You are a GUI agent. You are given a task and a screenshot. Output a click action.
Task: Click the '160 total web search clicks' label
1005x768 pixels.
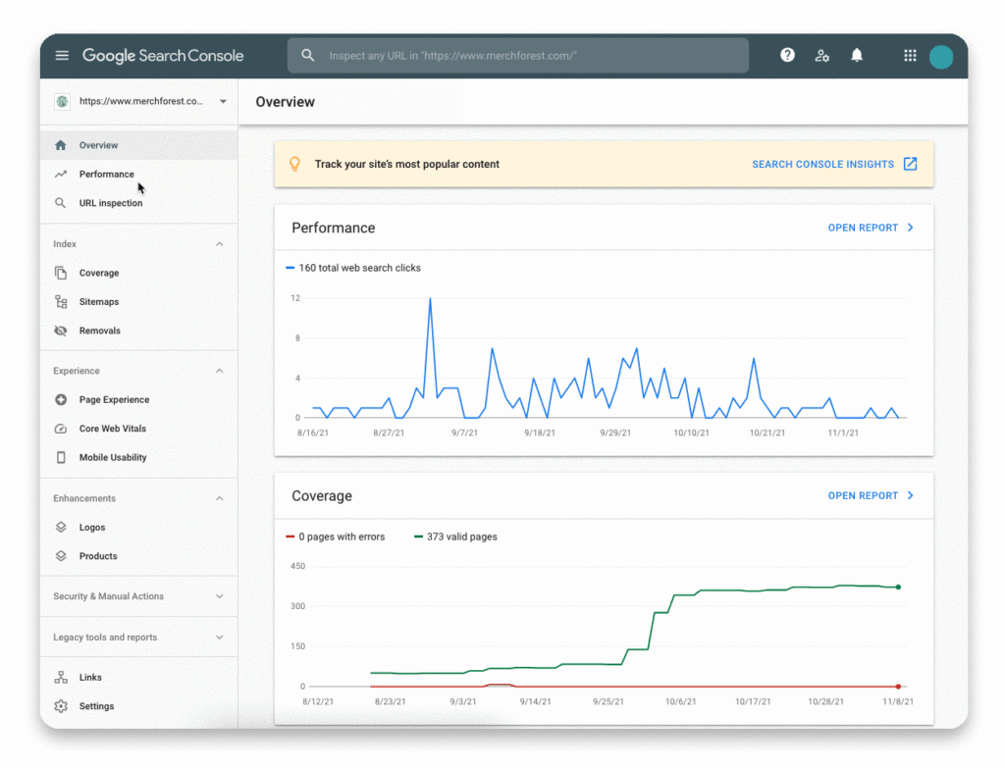(x=359, y=268)
